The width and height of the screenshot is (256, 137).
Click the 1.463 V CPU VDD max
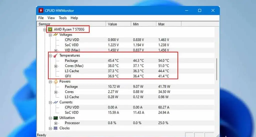pos(163,40)
